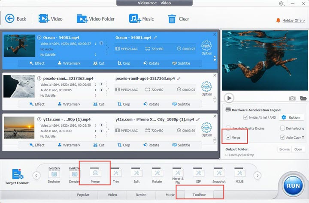The height and width of the screenshot is (203, 309).
Task: Open Cut for pexels-ramil-ugot video
Action: click(x=99, y=104)
